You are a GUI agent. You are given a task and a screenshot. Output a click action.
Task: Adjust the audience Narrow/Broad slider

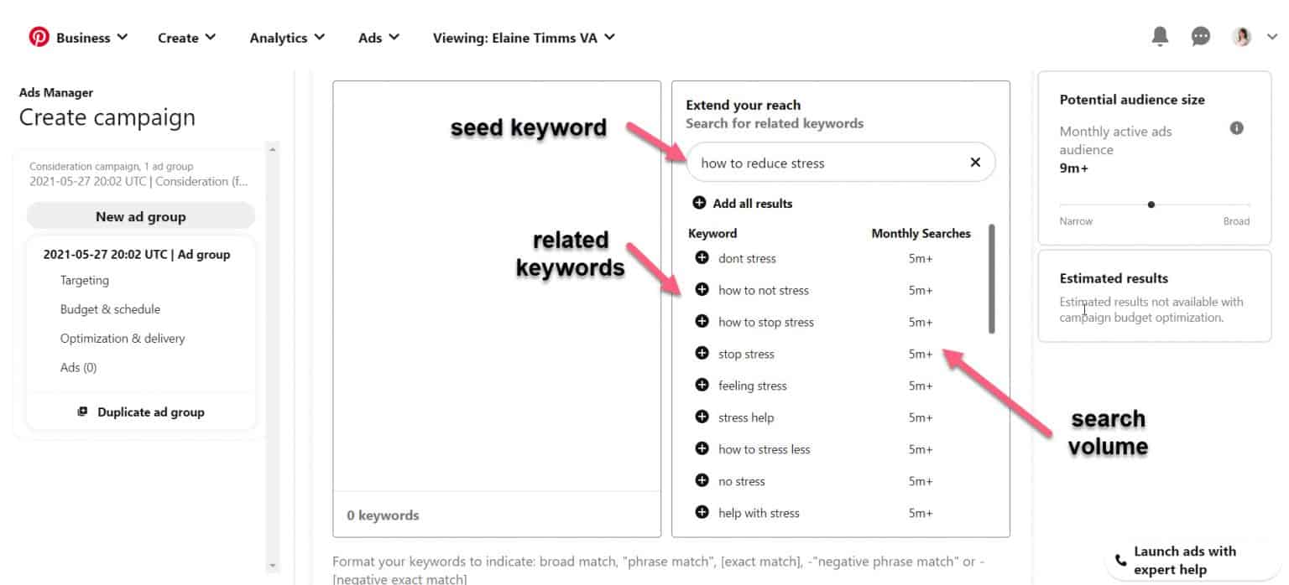point(1151,204)
